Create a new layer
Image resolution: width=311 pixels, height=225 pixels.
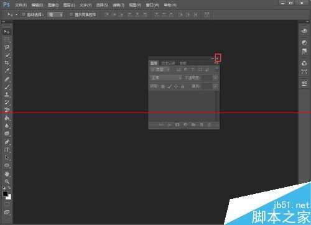pos(202,125)
